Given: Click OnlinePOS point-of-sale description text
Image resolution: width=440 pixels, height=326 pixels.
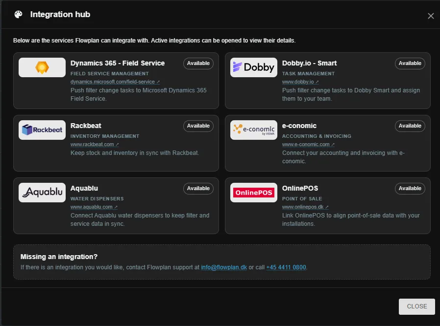Looking at the screenshot, I should click(x=351, y=219).
